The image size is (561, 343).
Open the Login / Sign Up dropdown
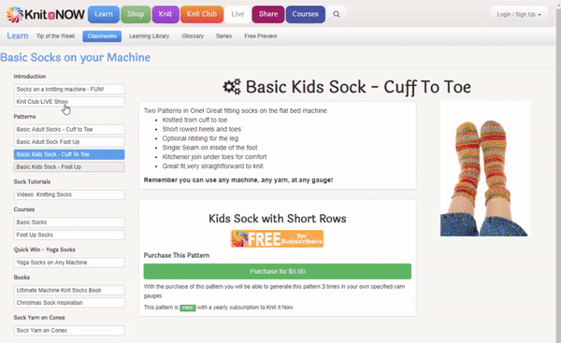[x=519, y=14]
